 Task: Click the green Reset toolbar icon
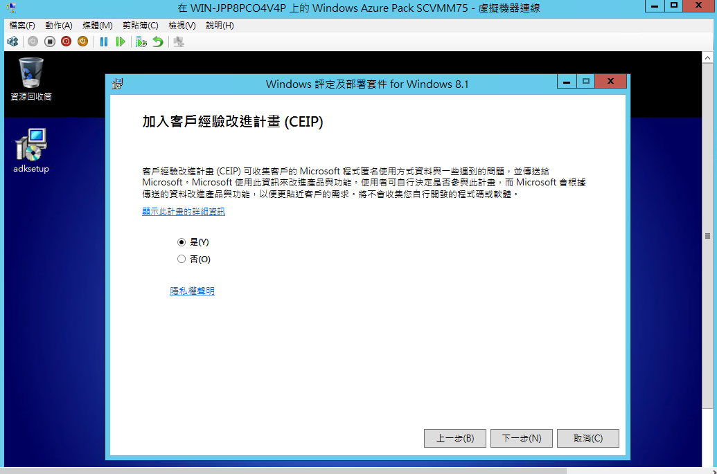[121, 42]
